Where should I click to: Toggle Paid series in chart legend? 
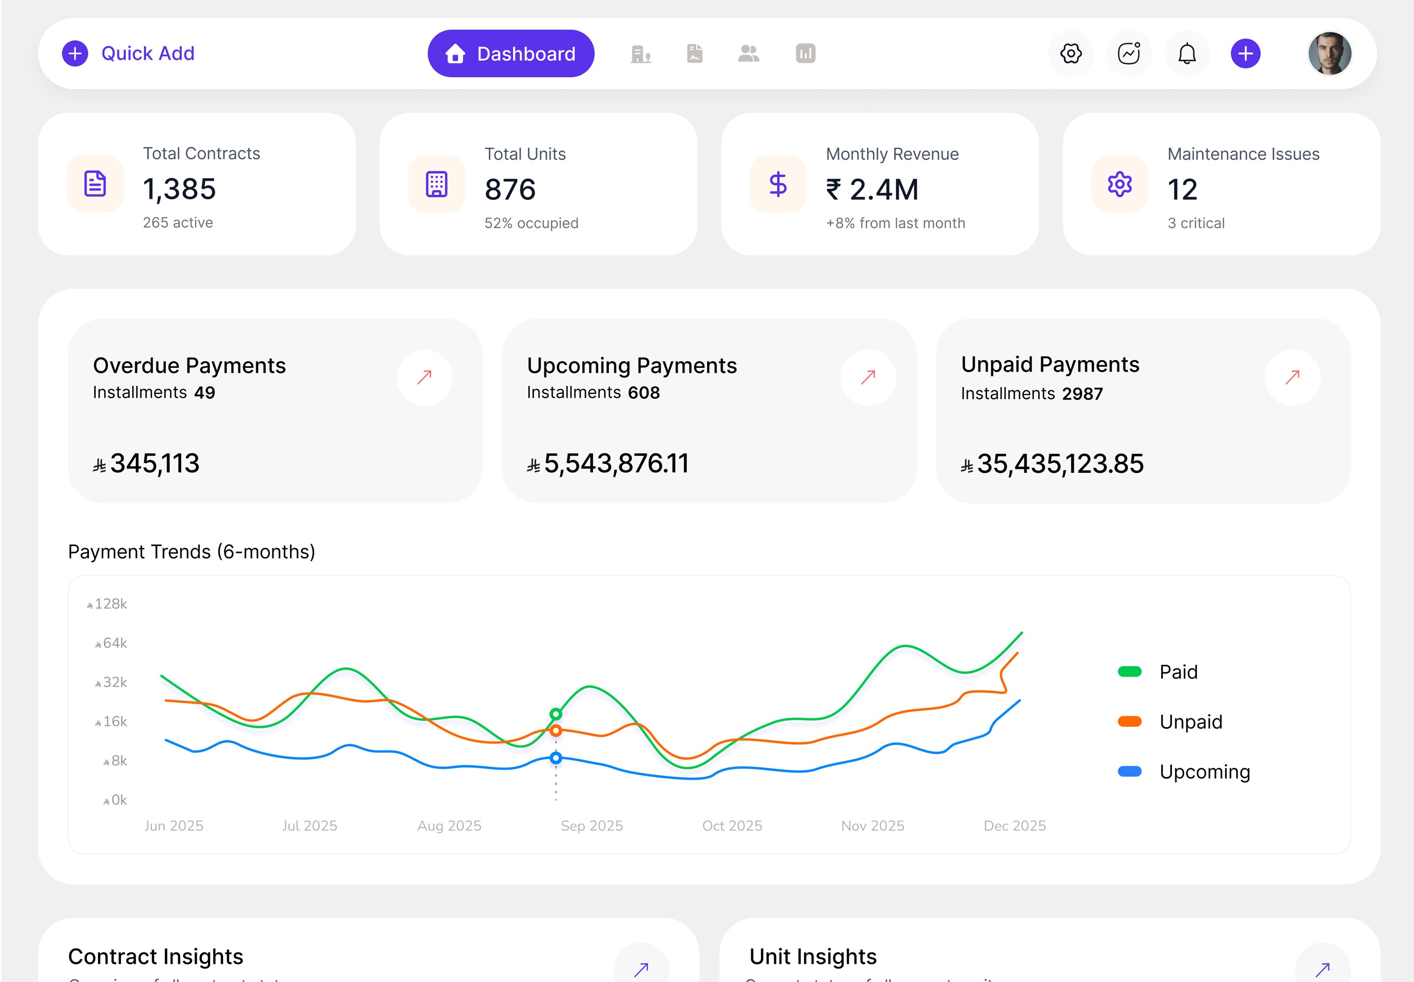click(x=1157, y=672)
